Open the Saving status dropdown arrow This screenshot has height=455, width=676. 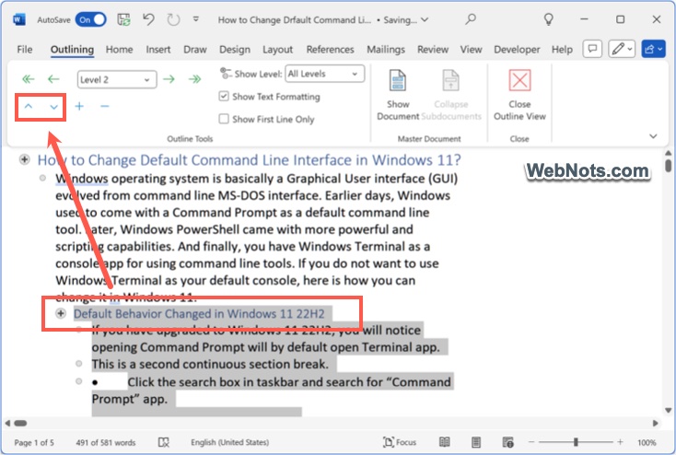tap(425, 20)
